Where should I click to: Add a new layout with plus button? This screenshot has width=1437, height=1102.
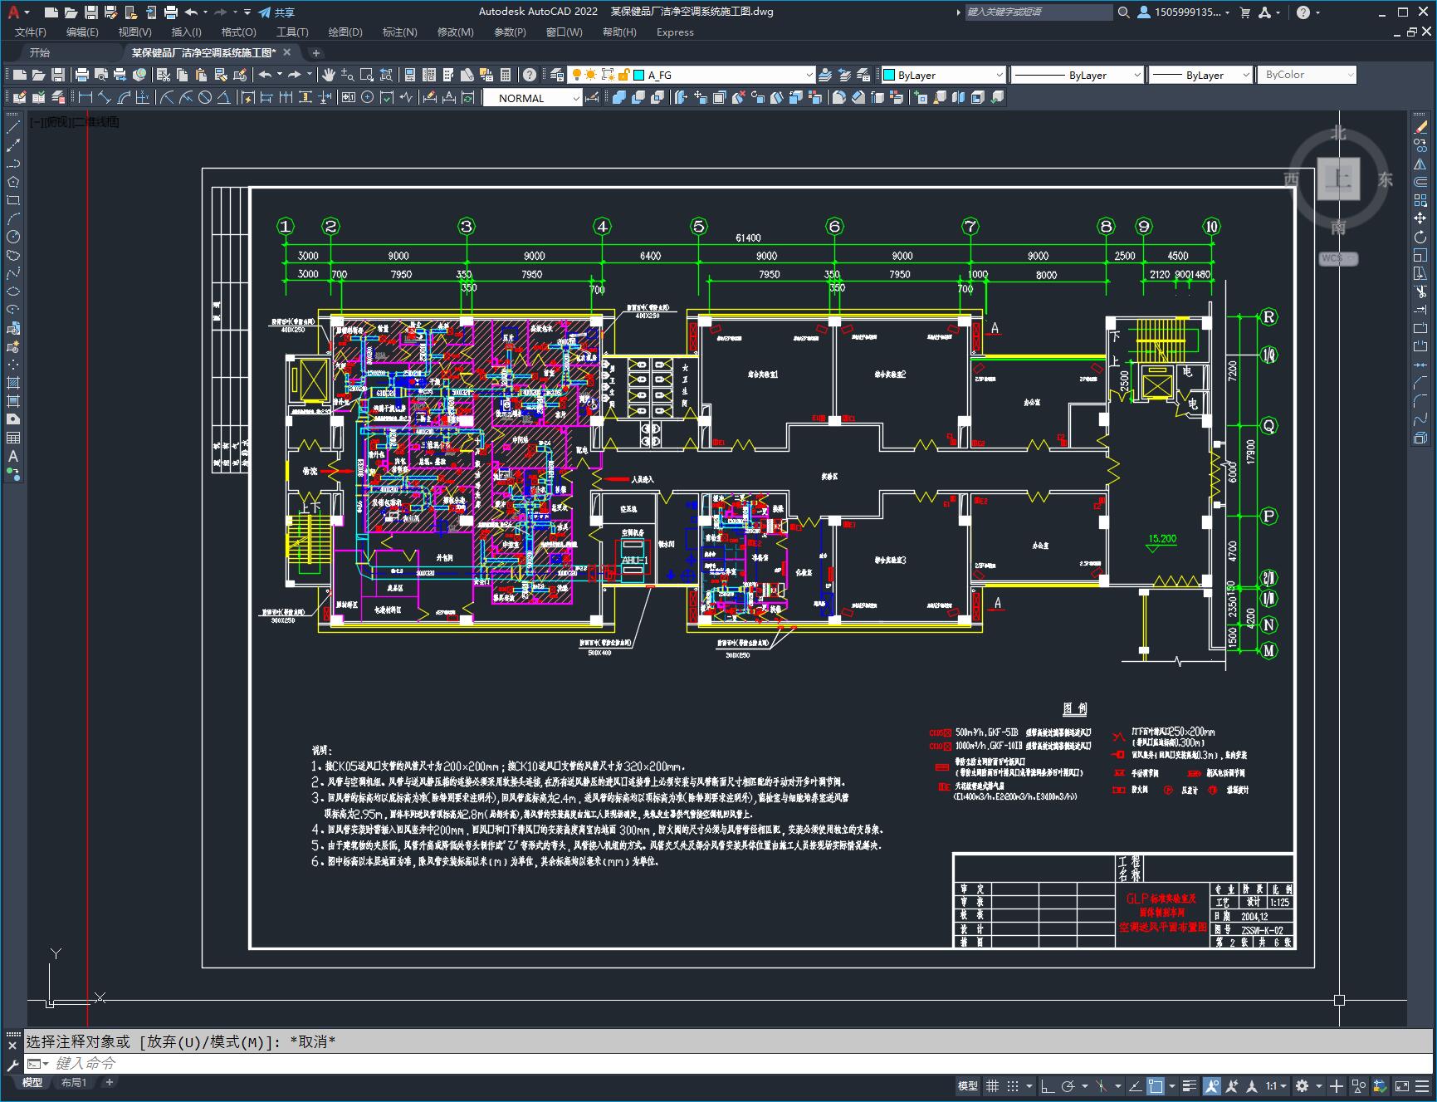click(x=109, y=1082)
